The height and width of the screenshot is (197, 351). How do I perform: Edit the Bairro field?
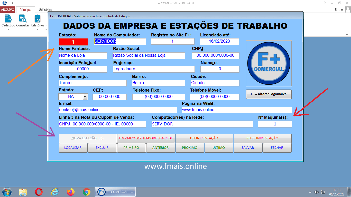(x=158, y=83)
